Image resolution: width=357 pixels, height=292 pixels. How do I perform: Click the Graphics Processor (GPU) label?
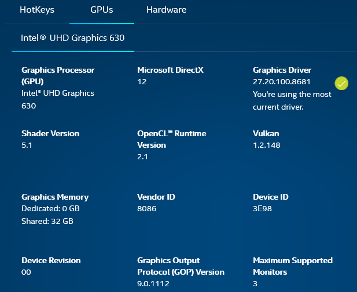pyautogui.click(x=58, y=76)
